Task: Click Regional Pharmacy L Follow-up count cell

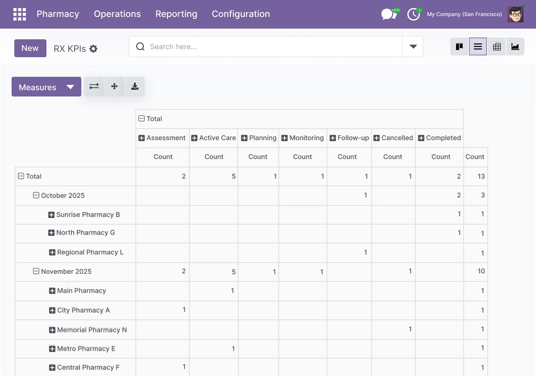Action: 349,252
